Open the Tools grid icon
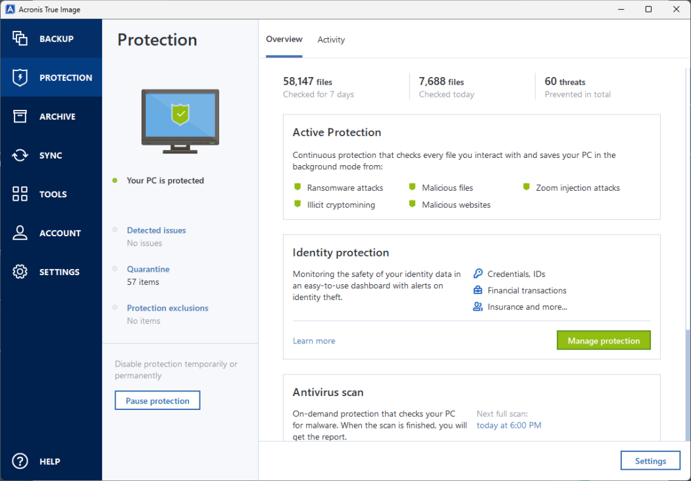This screenshot has width=691, height=481. [x=20, y=193]
